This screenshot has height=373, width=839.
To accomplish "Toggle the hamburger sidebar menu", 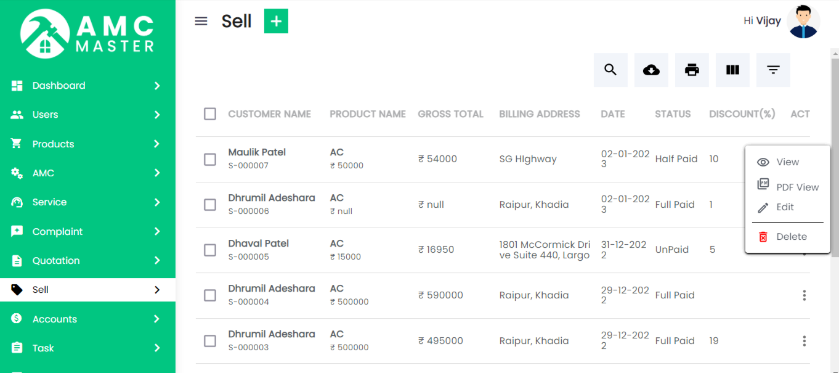I will [x=201, y=22].
